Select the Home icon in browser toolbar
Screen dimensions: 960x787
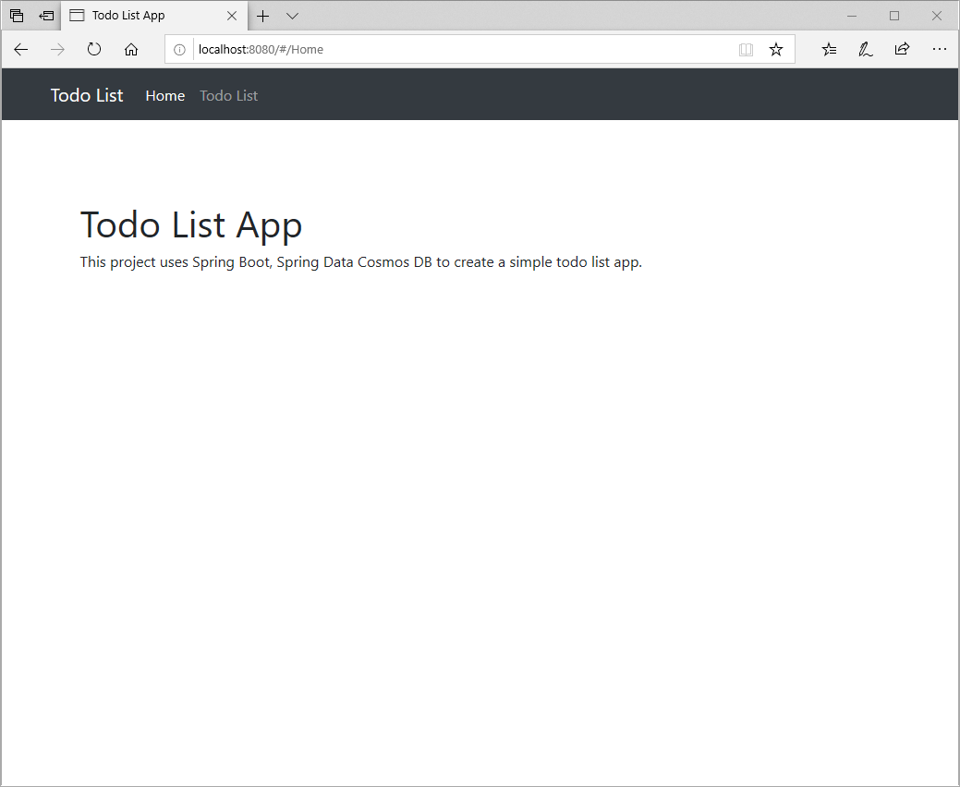point(130,49)
